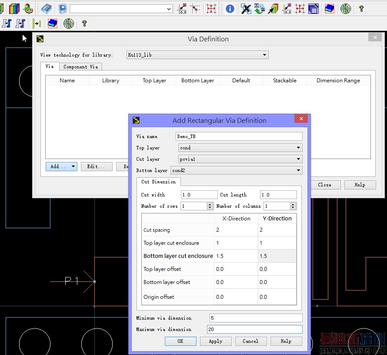The width and height of the screenshot is (387, 355).
Task: Click the blue info circle icon
Action: point(230,8)
